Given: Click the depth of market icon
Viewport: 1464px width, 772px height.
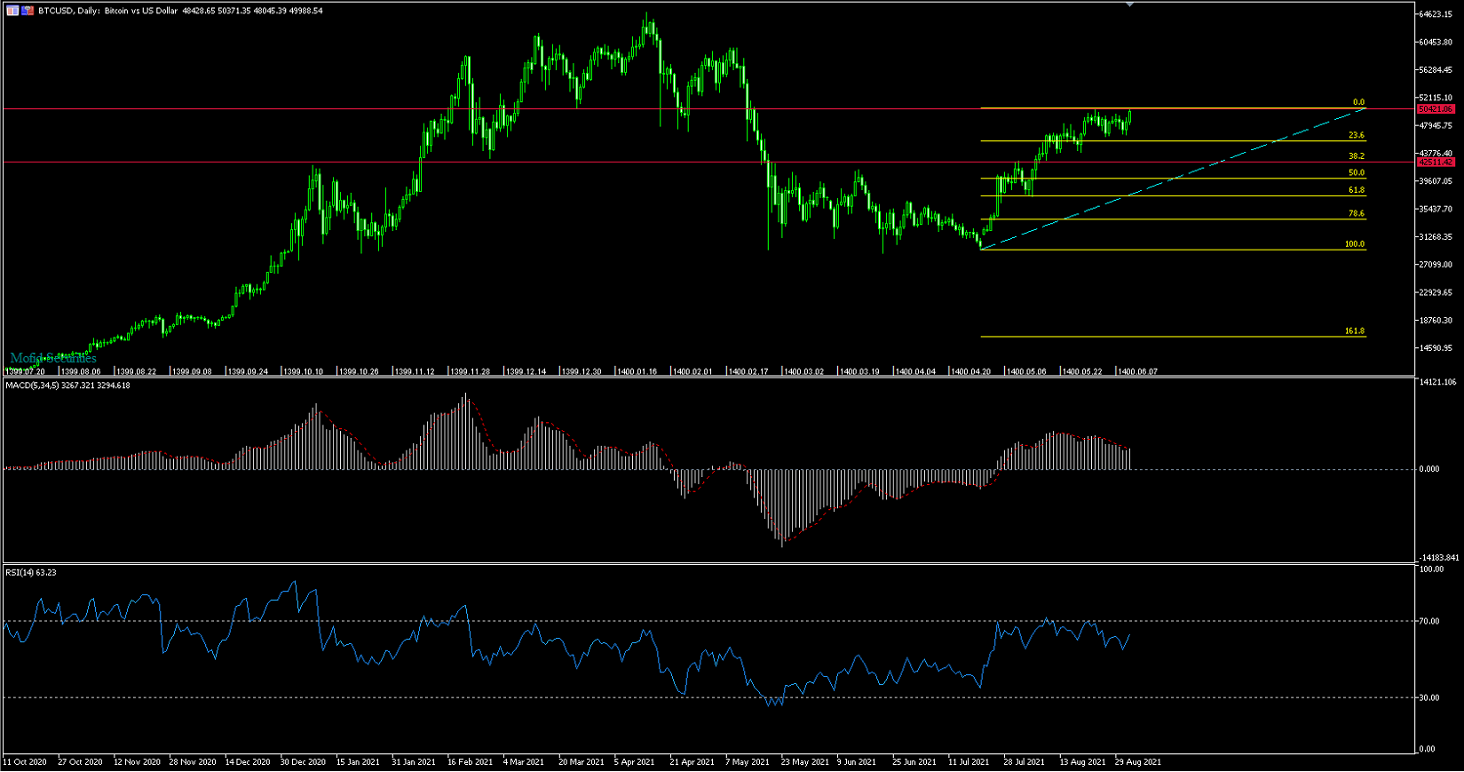Looking at the screenshot, I should tap(28, 11).
